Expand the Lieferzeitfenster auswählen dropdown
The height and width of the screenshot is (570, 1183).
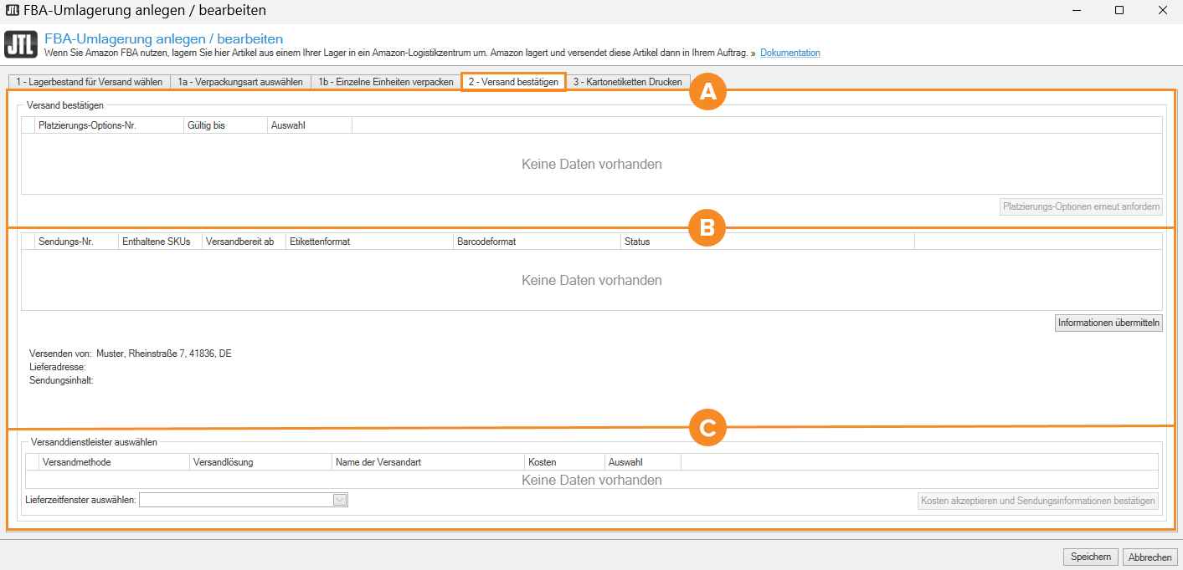click(339, 500)
